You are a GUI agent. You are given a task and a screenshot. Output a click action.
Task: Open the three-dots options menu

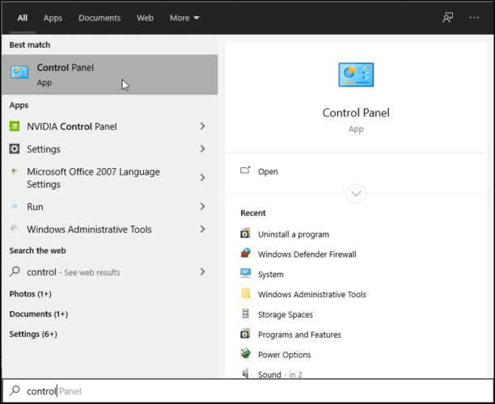pyautogui.click(x=474, y=18)
